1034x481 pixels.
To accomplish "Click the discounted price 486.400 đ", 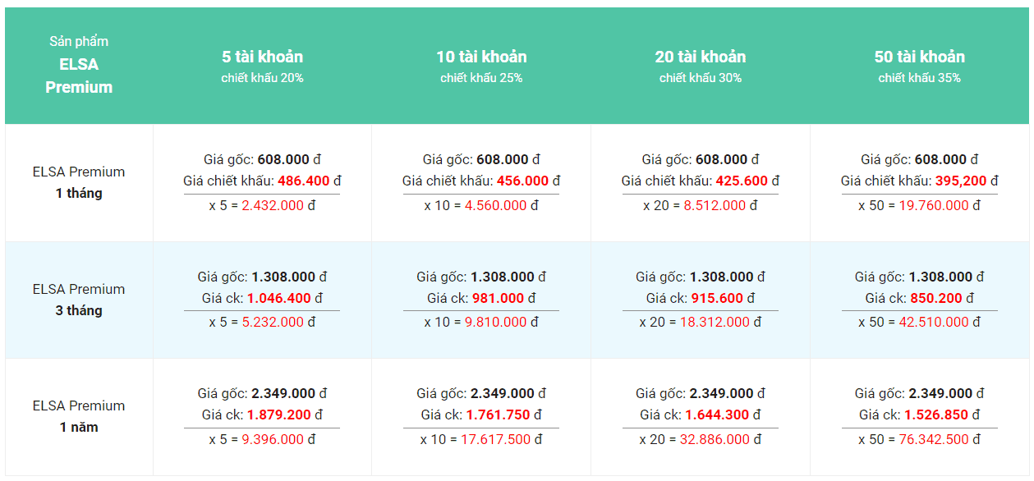I will [x=310, y=181].
